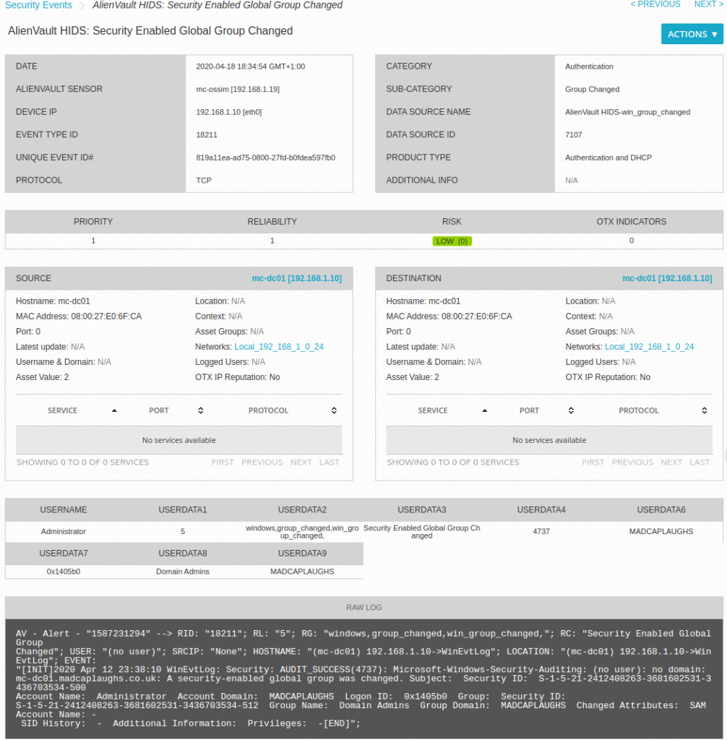Open source network Local_192_168_1_0_24

click(x=279, y=347)
